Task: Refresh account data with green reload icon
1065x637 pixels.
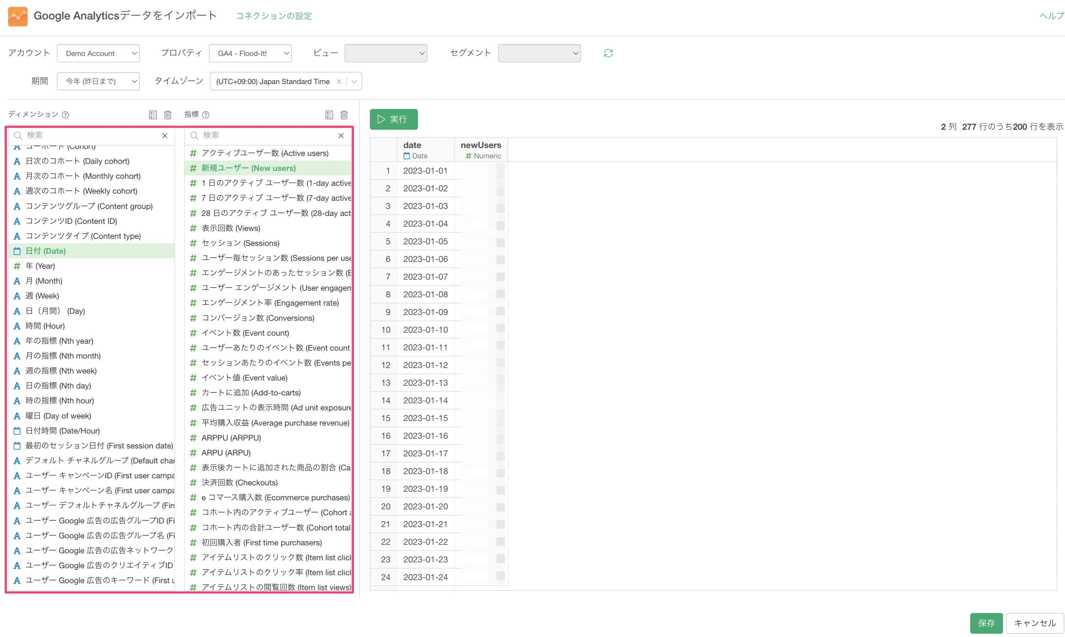Action: [x=608, y=53]
